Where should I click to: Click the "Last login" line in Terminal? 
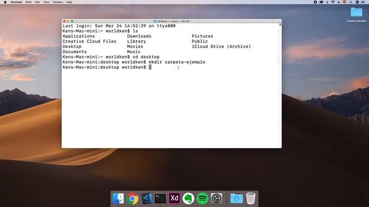(x=119, y=26)
